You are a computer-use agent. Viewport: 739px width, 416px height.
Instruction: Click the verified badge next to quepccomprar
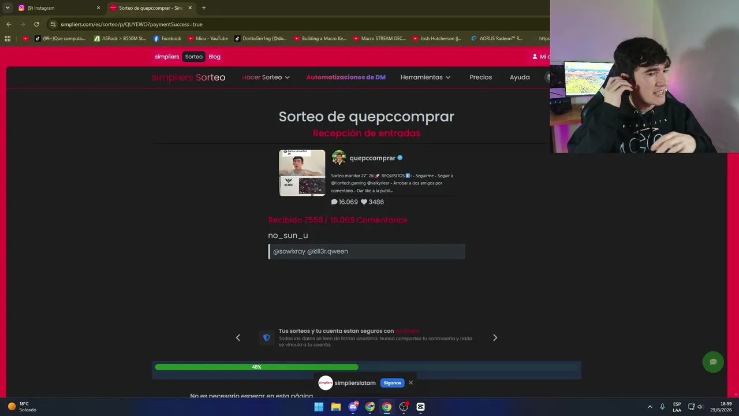tap(400, 158)
